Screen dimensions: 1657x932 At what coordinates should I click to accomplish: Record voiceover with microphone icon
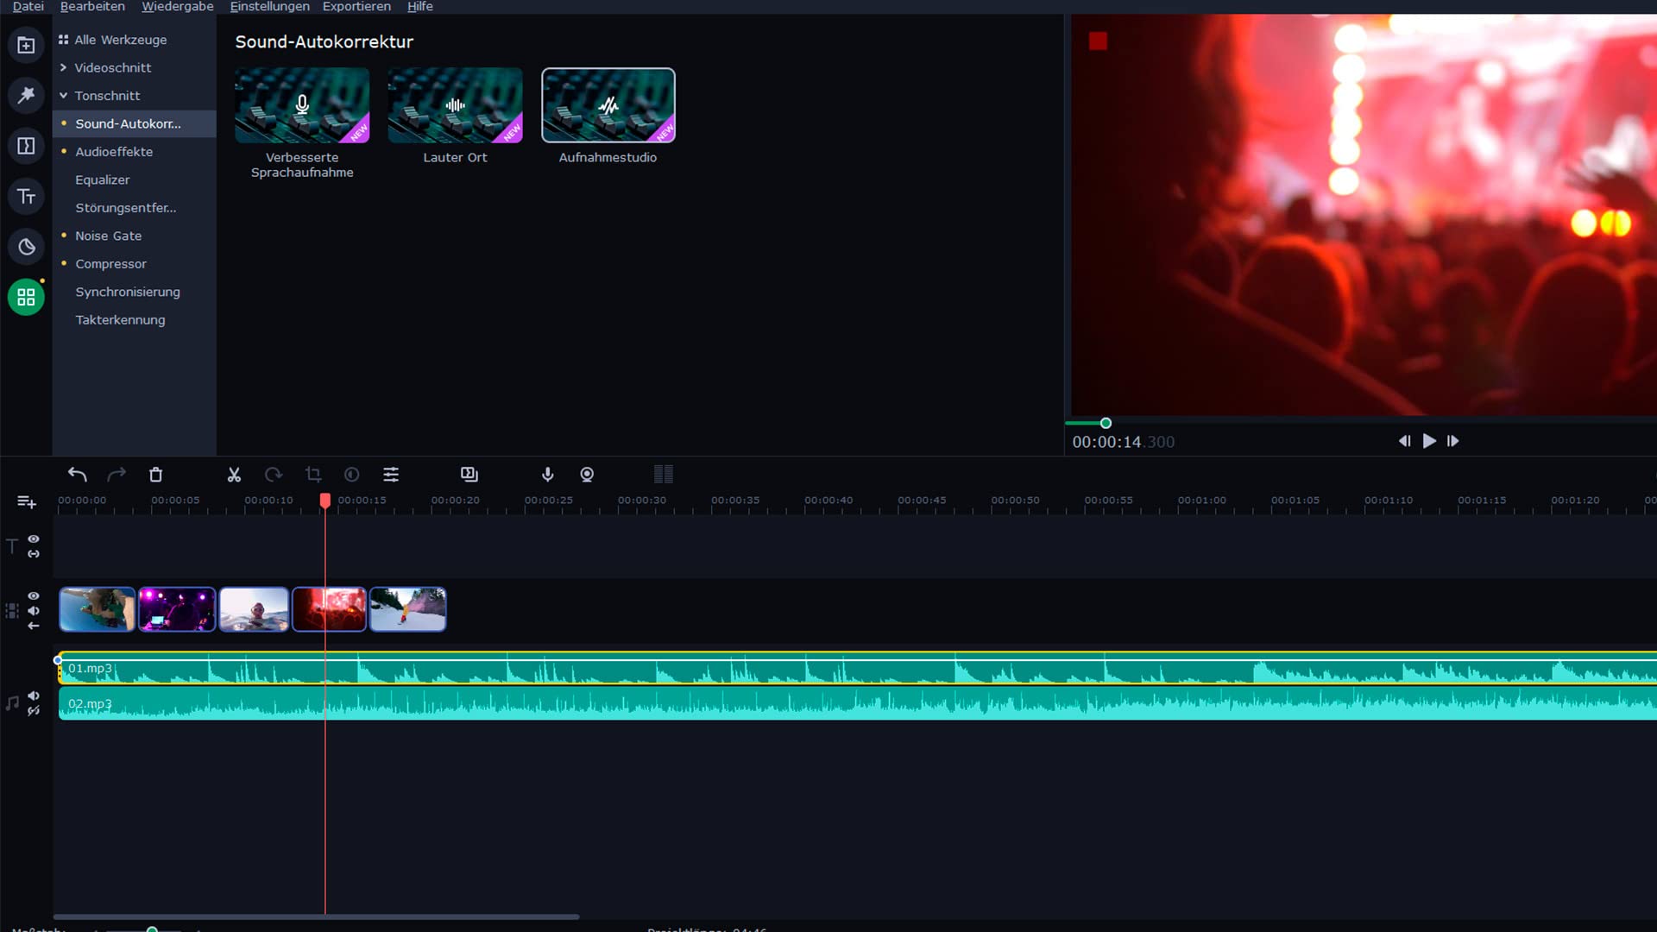coord(547,475)
